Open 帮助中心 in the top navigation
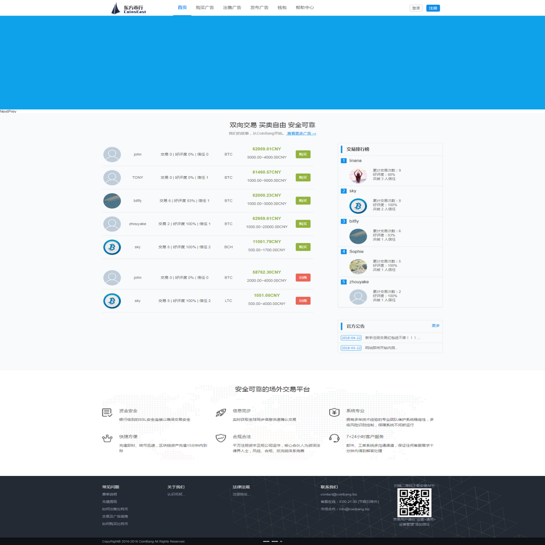This screenshot has width=545, height=545. point(305,8)
